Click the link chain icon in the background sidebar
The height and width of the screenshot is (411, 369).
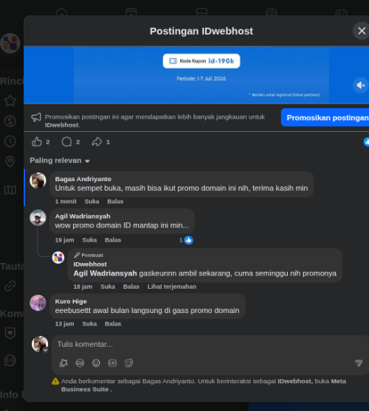[10, 286]
